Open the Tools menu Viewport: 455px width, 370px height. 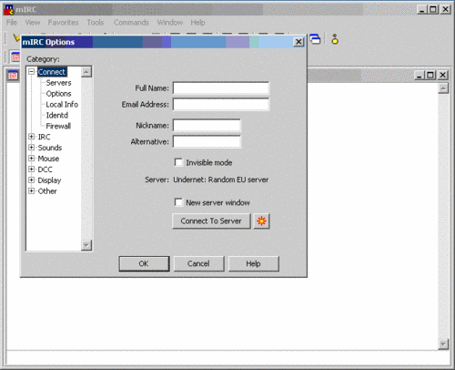click(96, 23)
